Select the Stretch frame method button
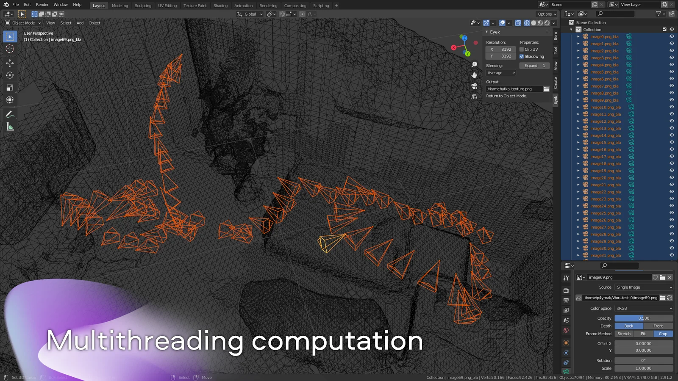 click(624, 334)
